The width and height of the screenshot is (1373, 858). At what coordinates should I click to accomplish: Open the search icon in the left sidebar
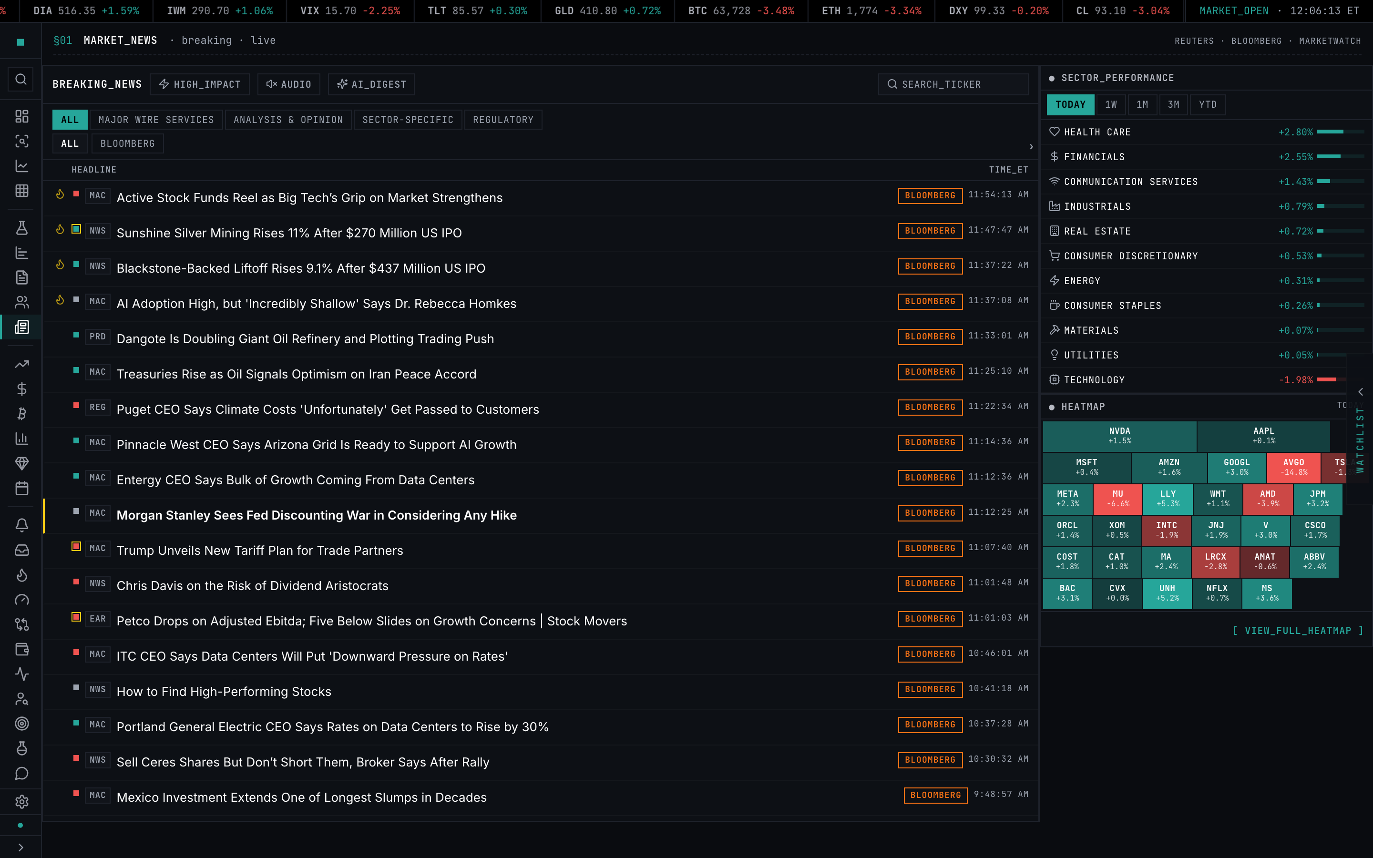point(21,79)
